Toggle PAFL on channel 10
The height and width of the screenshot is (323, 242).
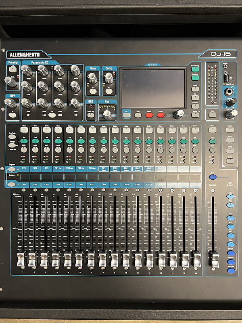point(126,150)
